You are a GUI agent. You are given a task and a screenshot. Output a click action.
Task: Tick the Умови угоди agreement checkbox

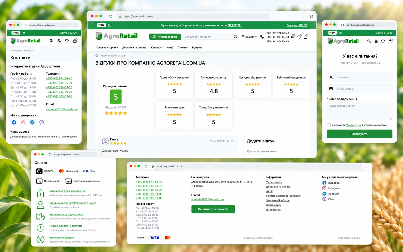329,125
